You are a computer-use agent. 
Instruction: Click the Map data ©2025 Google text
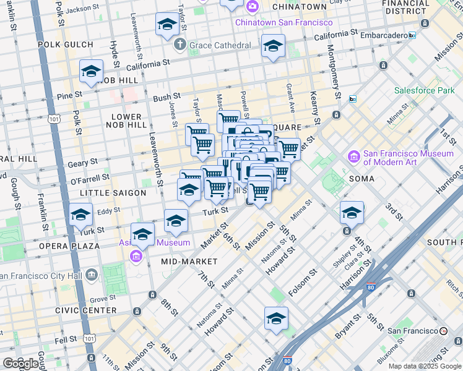[x=425, y=367]
